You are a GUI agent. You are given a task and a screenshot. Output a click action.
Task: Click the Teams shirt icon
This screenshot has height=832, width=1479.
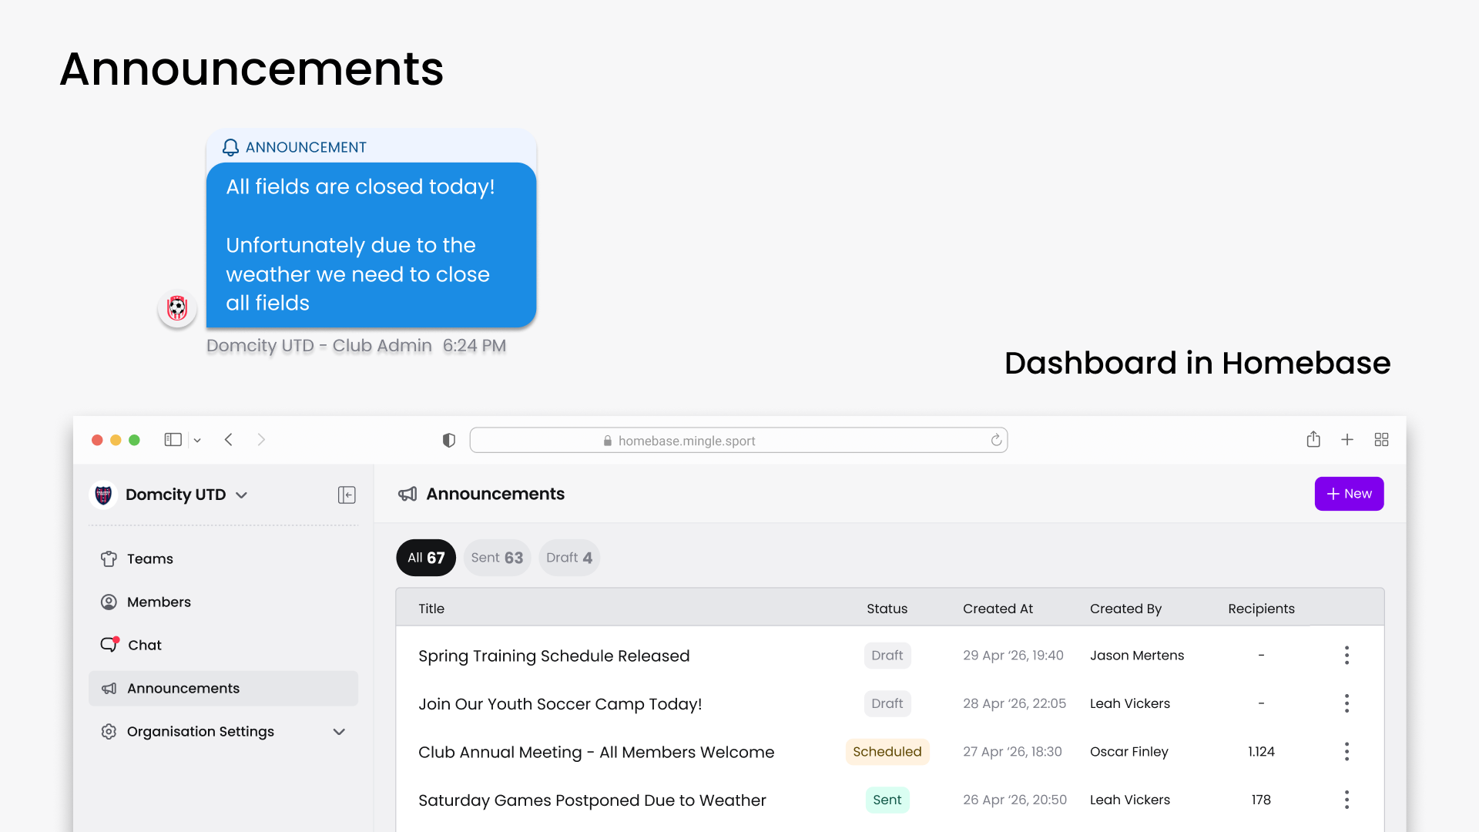pyautogui.click(x=109, y=559)
